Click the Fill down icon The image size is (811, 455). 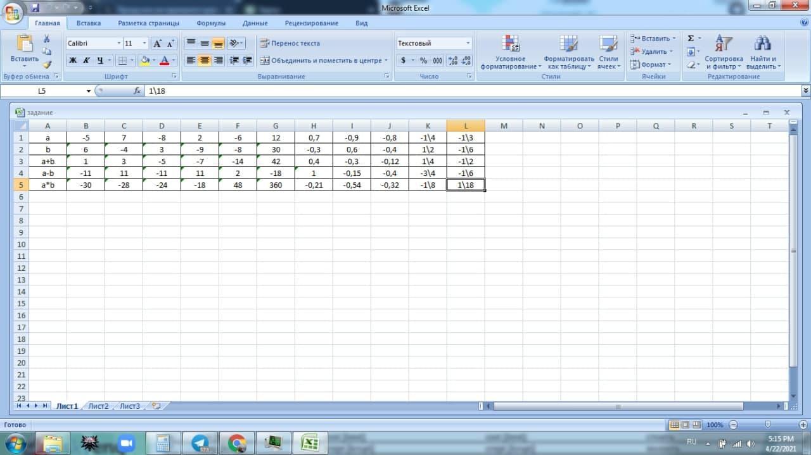click(x=691, y=52)
